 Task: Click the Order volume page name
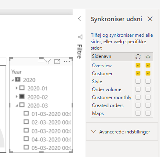(x=107, y=89)
